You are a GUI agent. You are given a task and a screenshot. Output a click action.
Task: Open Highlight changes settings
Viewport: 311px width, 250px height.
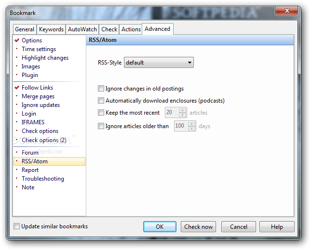pos(45,58)
